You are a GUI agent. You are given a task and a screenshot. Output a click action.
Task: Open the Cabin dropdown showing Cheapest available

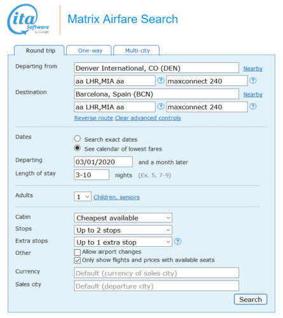pyautogui.click(x=123, y=218)
